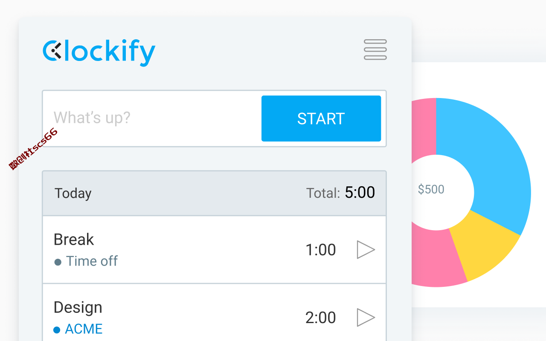Click the Time off project label

click(x=92, y=261)
